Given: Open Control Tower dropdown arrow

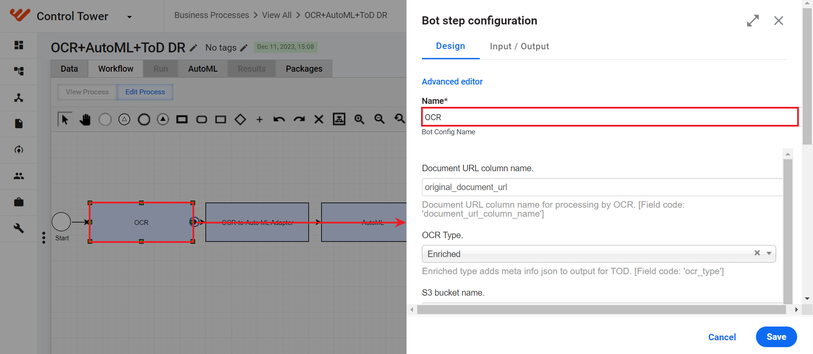Looking at the screenshot, I should (x=129, y=17).
